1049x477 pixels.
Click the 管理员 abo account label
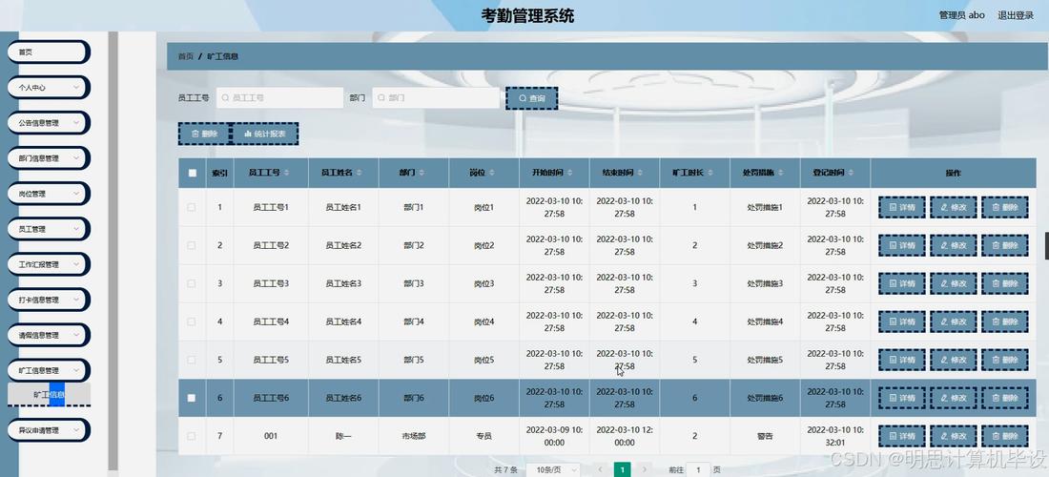tap(961, 14)
